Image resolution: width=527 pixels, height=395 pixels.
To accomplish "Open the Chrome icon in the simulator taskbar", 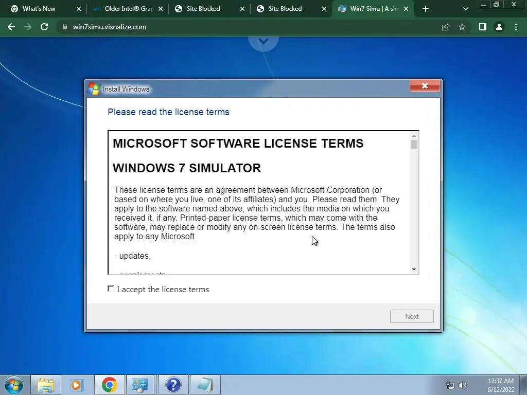I will click(110, 385).
